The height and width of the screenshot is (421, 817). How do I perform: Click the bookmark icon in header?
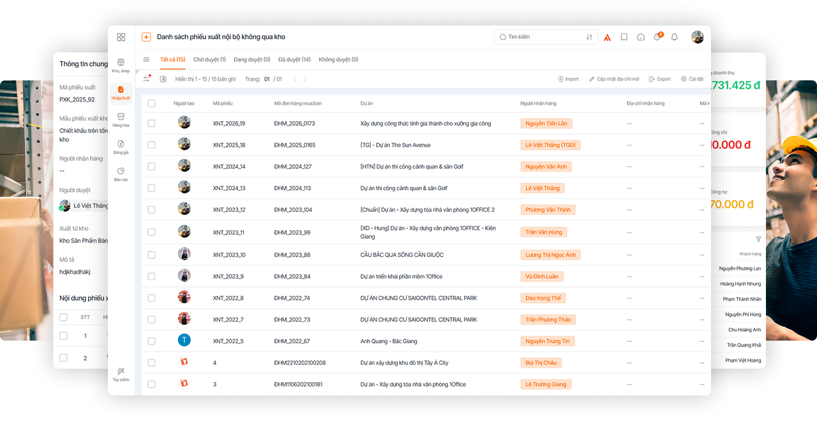click(x=624, y=37)
